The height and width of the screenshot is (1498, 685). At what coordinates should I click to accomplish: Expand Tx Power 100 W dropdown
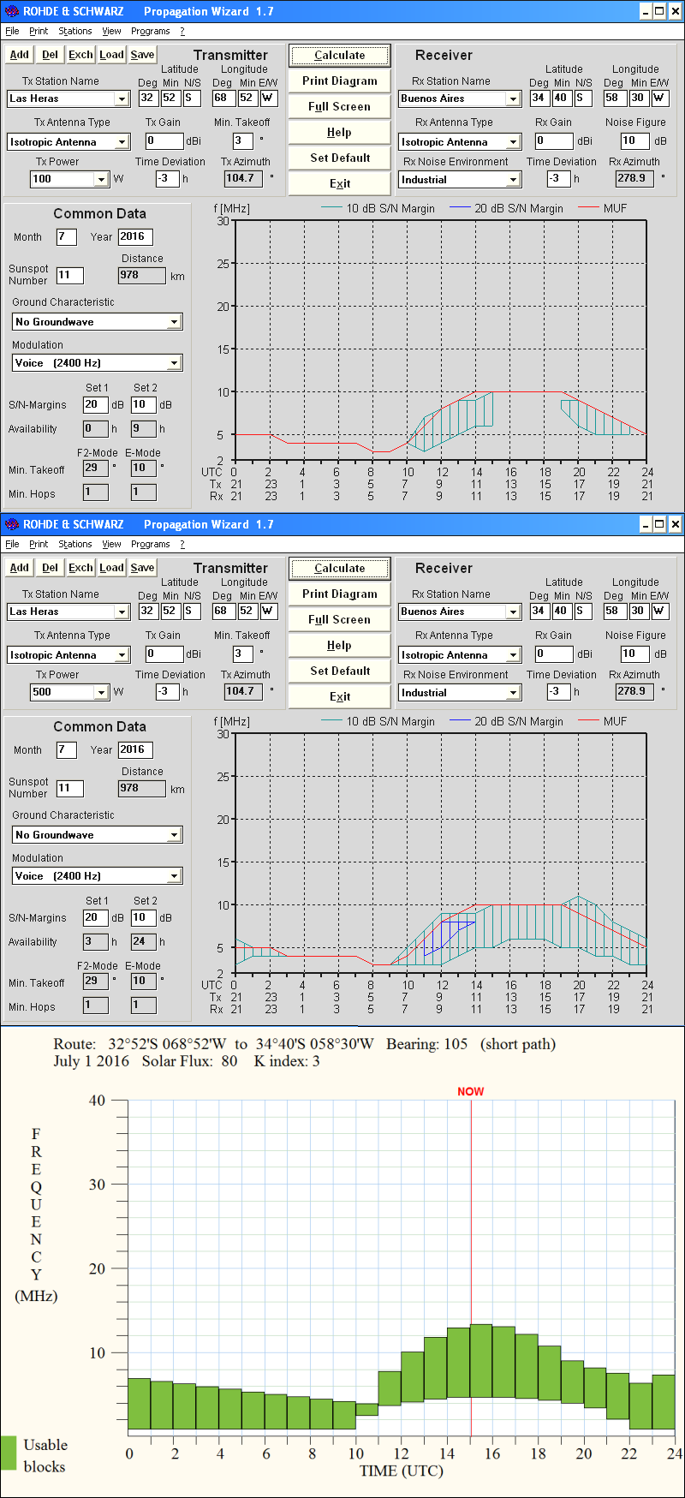pos(101,179)
